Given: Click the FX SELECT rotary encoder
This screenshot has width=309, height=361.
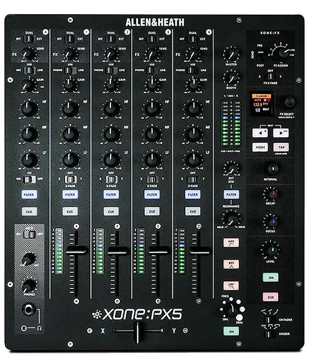Looking at the screenshot, I should click(289, 101).
